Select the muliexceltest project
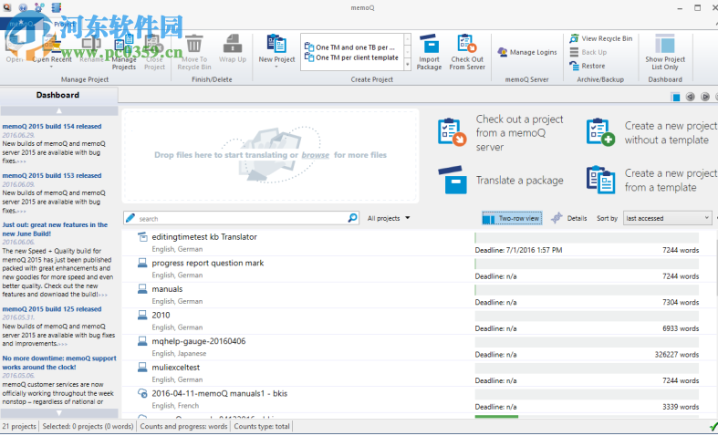The image size is (718, 436). click(175, 368)
